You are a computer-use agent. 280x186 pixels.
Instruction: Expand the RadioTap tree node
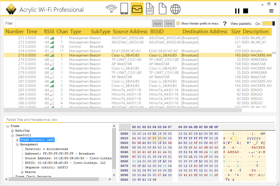[x=13, y=131]
